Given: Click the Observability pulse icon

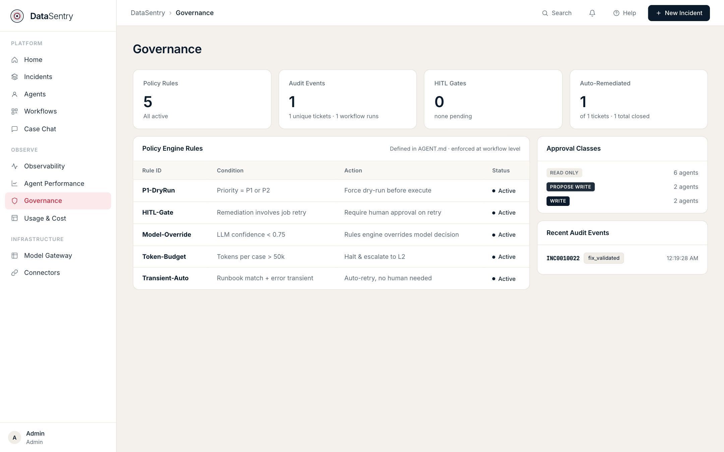Looking at the screenshot, I should tap(14, 166).
